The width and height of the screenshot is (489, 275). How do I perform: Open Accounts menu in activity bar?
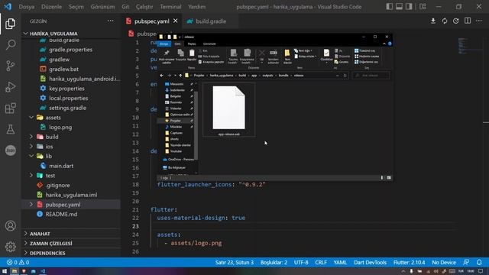tap(10, 225)
